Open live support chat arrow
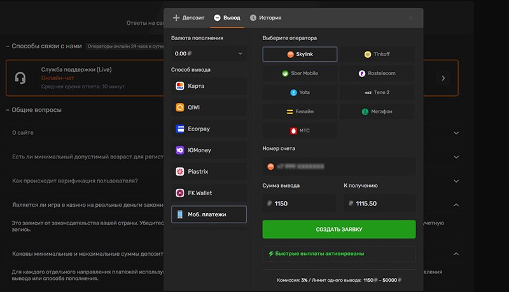The image size is (509, 292). (x=443, y=78)
